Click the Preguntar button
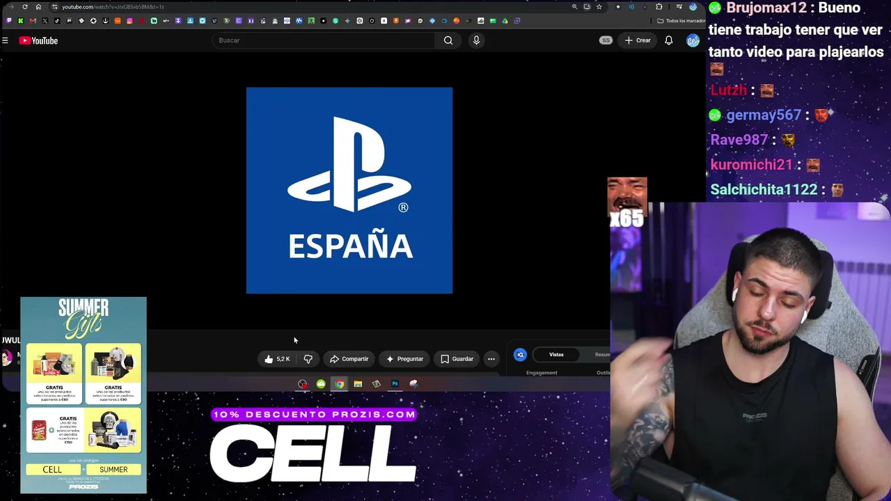The image size is (891, 501). point(404,359)
